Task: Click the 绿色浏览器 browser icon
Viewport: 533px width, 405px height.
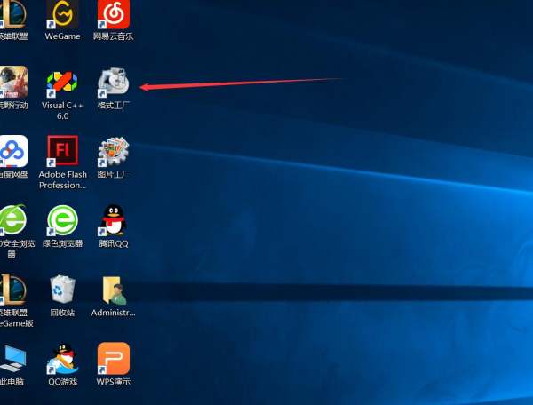Action: click(x=62, y=220)
